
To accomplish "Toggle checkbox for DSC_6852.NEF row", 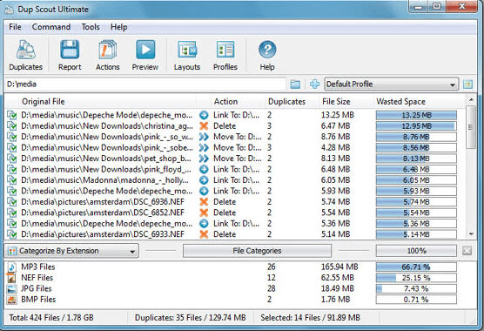I will point(11,213).
